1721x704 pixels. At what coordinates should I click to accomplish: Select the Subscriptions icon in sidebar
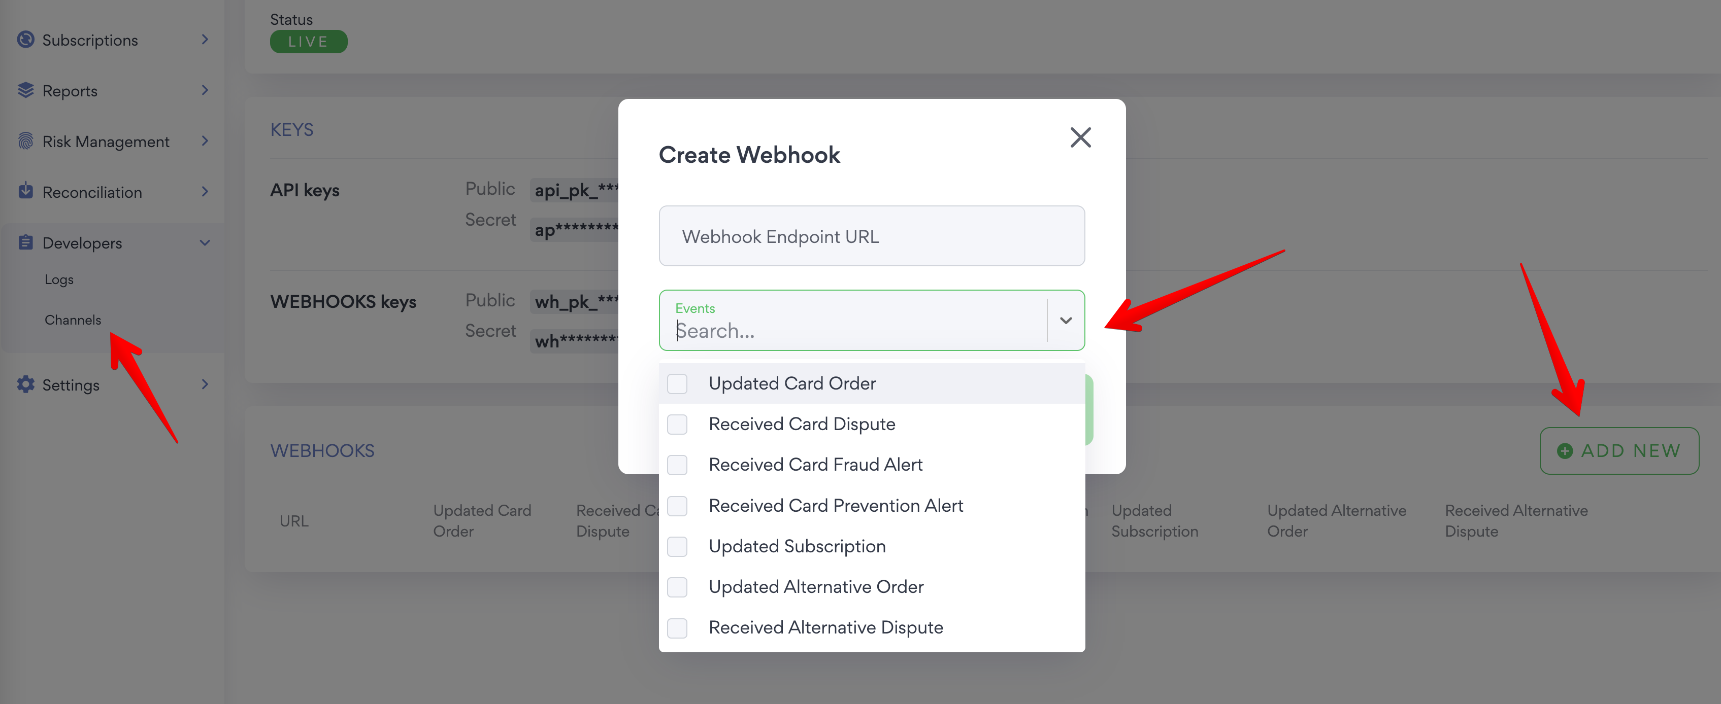pyautogui.click(x=25, y=40)
